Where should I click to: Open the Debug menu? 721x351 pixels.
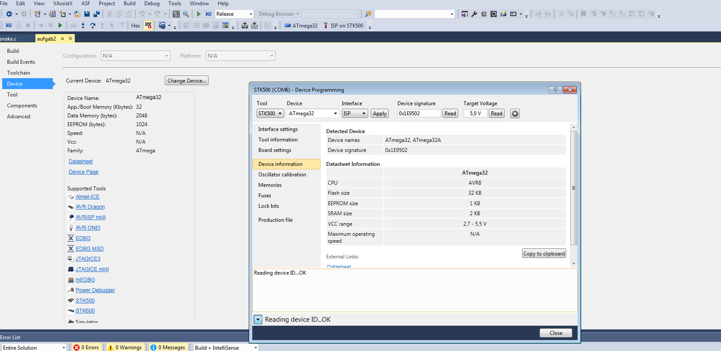coord(152,3)
